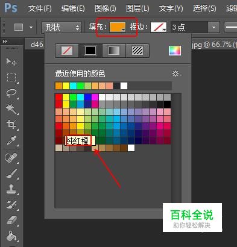Screen dimensions: 237x247
Task: Pick the pure magenta swatch in top row
Action: coord(95,97)
